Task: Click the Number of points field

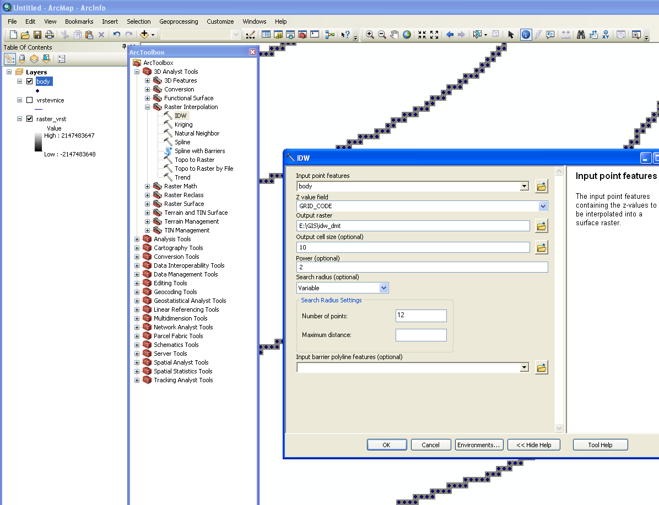Action: [421, 316]
